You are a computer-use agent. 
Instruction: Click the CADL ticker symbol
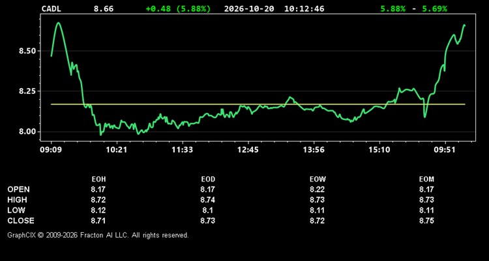(52, 8)
